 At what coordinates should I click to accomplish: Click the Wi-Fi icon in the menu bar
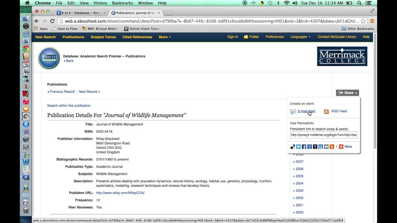[287, 3]
